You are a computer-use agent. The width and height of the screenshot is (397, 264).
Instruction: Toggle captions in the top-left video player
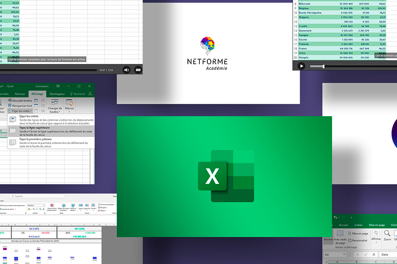[x=138, y=70]
